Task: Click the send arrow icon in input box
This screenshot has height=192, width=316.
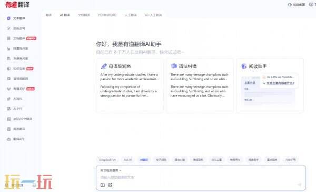Action: tap(300, 185)
